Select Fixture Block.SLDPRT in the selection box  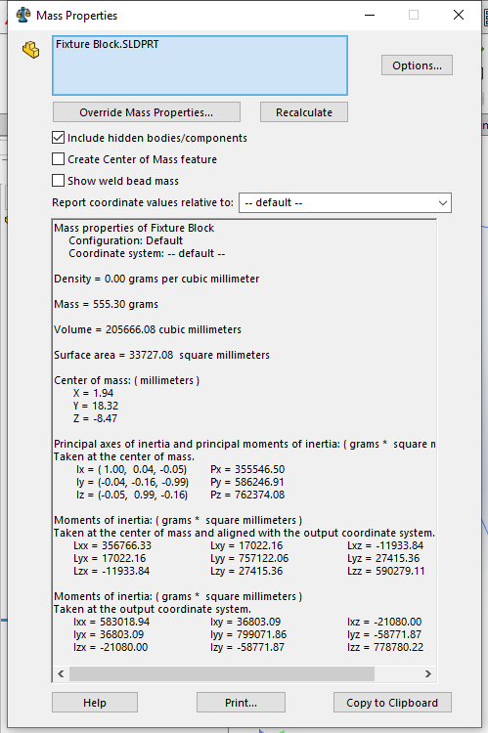pyautogui.click(x=108, y=44)
